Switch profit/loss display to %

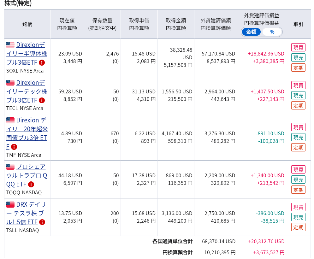(272, 32)
